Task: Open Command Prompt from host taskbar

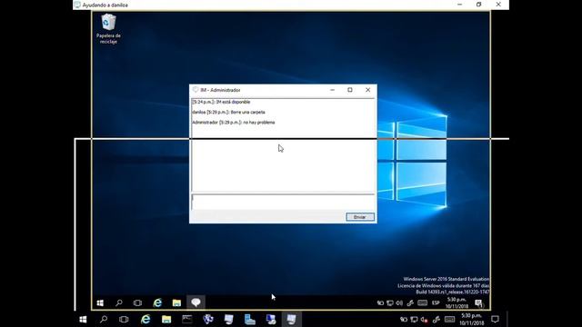Action: (x=187, y=319)
